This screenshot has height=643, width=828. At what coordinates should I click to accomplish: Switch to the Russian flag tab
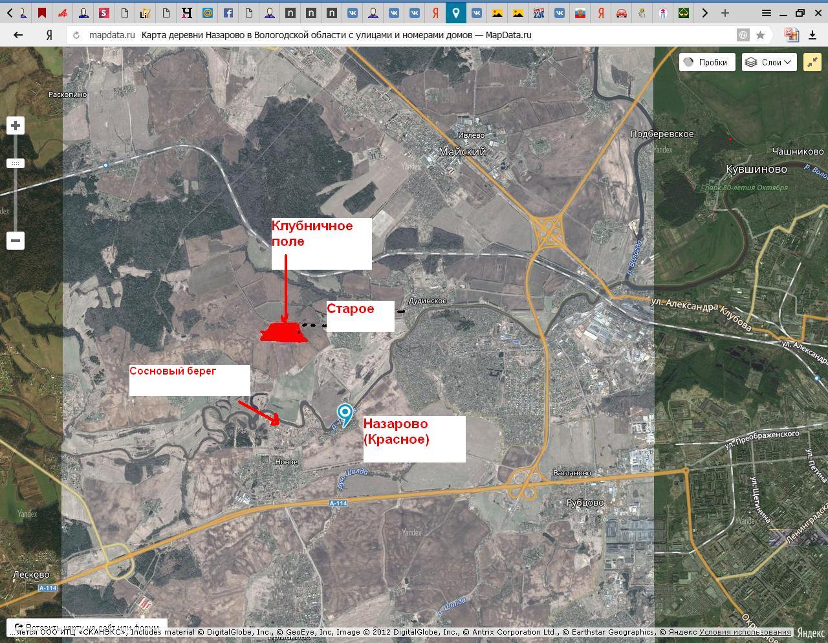click(x=580, y=13)
